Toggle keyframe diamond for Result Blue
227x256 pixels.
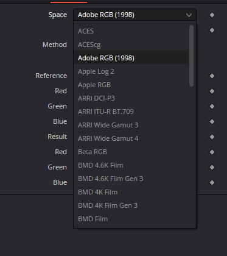[x=212, y=182]
